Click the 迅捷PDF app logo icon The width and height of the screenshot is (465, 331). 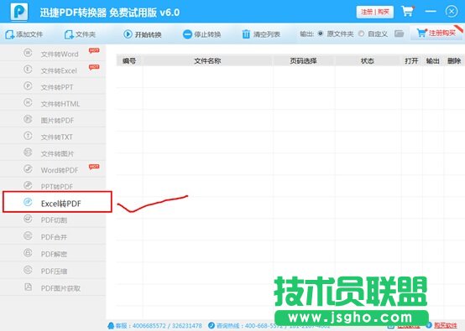click(19, 11)
